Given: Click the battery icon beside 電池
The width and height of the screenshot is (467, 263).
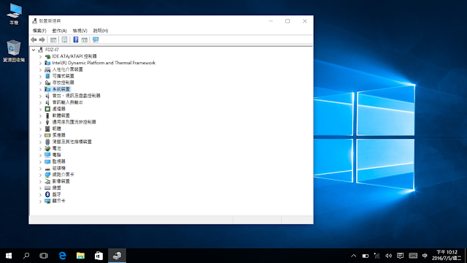Looking at the screenshot, I should pyautogui.click(x=47, y=148).
